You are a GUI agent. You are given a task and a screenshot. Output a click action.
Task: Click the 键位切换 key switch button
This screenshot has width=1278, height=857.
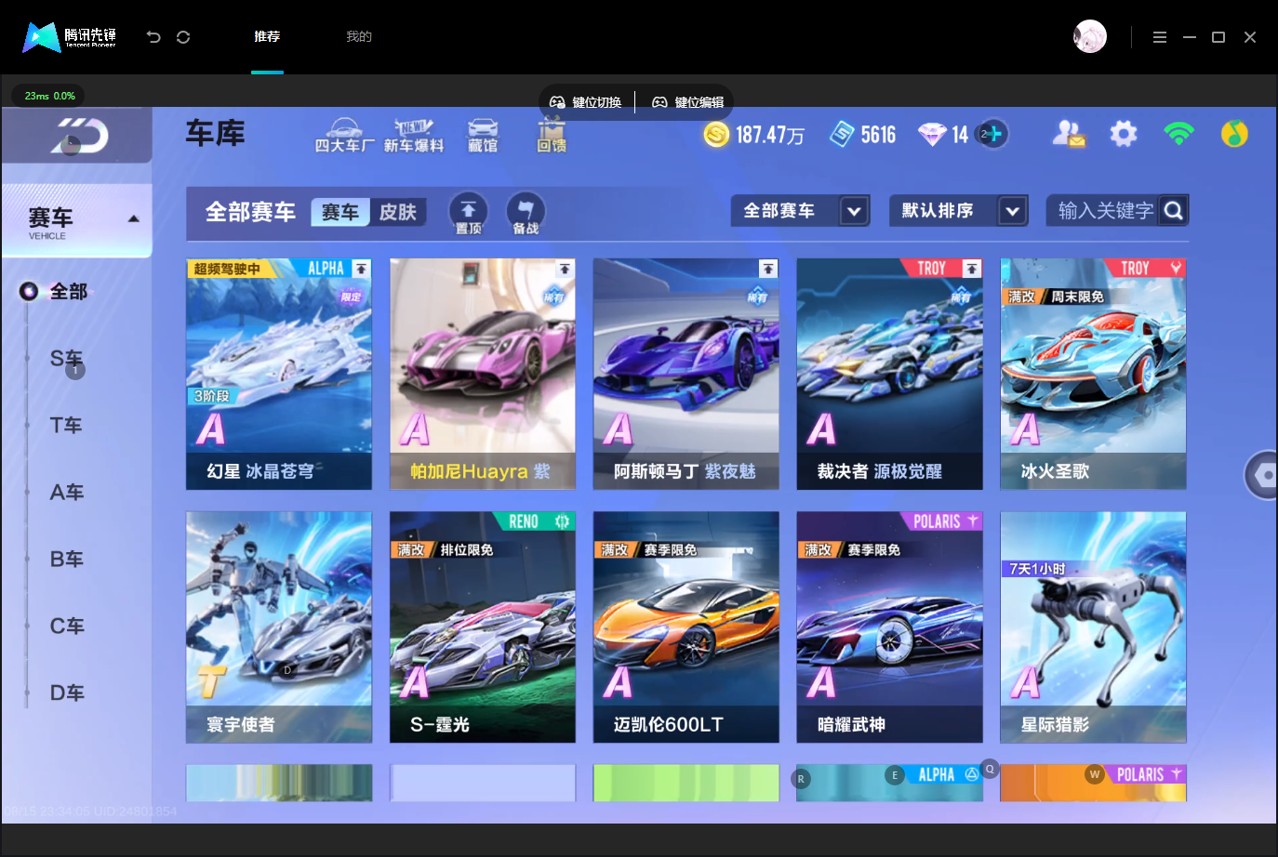tap(585, 102)
